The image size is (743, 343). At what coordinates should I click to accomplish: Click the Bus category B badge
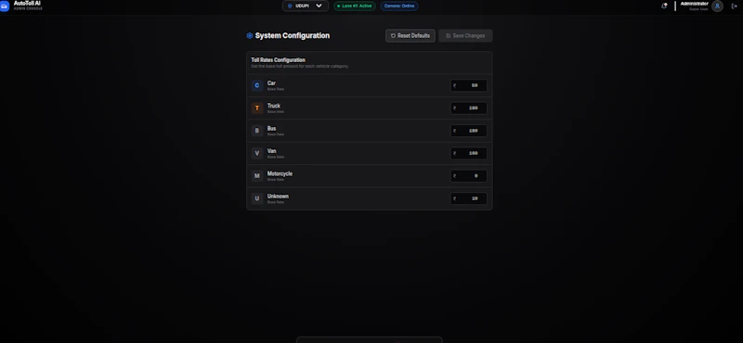[x=257, y=131]
